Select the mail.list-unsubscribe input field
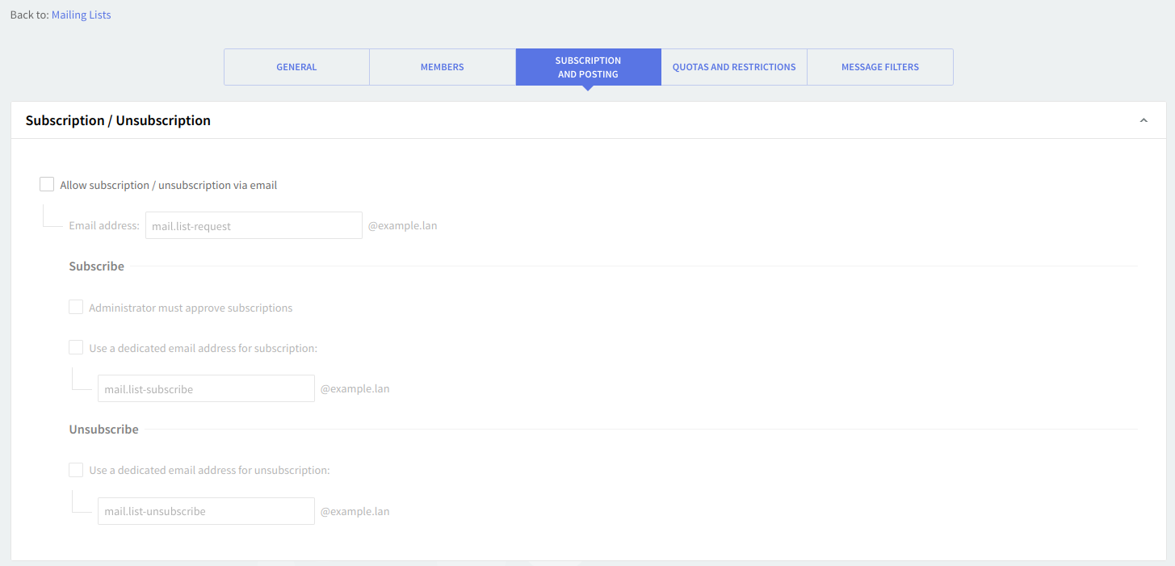 [x=206, y=511]
